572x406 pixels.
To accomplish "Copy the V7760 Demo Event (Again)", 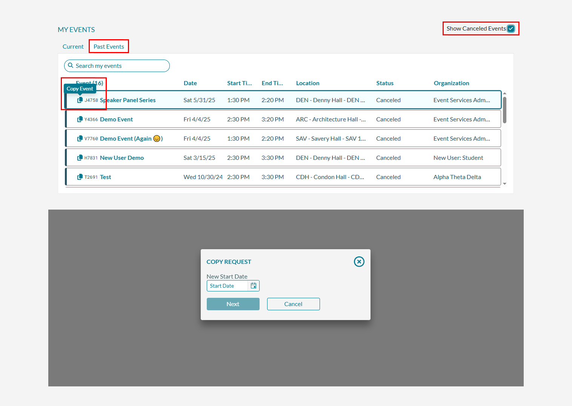I will (x=80, y=138).
